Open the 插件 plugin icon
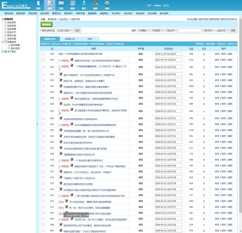Screen dimensions: 242x233 pyautogui.click(x=95, y=3)
